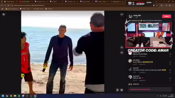The width and height of the screenshot is (175, 98).
Task: Like the 'Mahone bester Mann' comment
Action: (x=170, y=54)
